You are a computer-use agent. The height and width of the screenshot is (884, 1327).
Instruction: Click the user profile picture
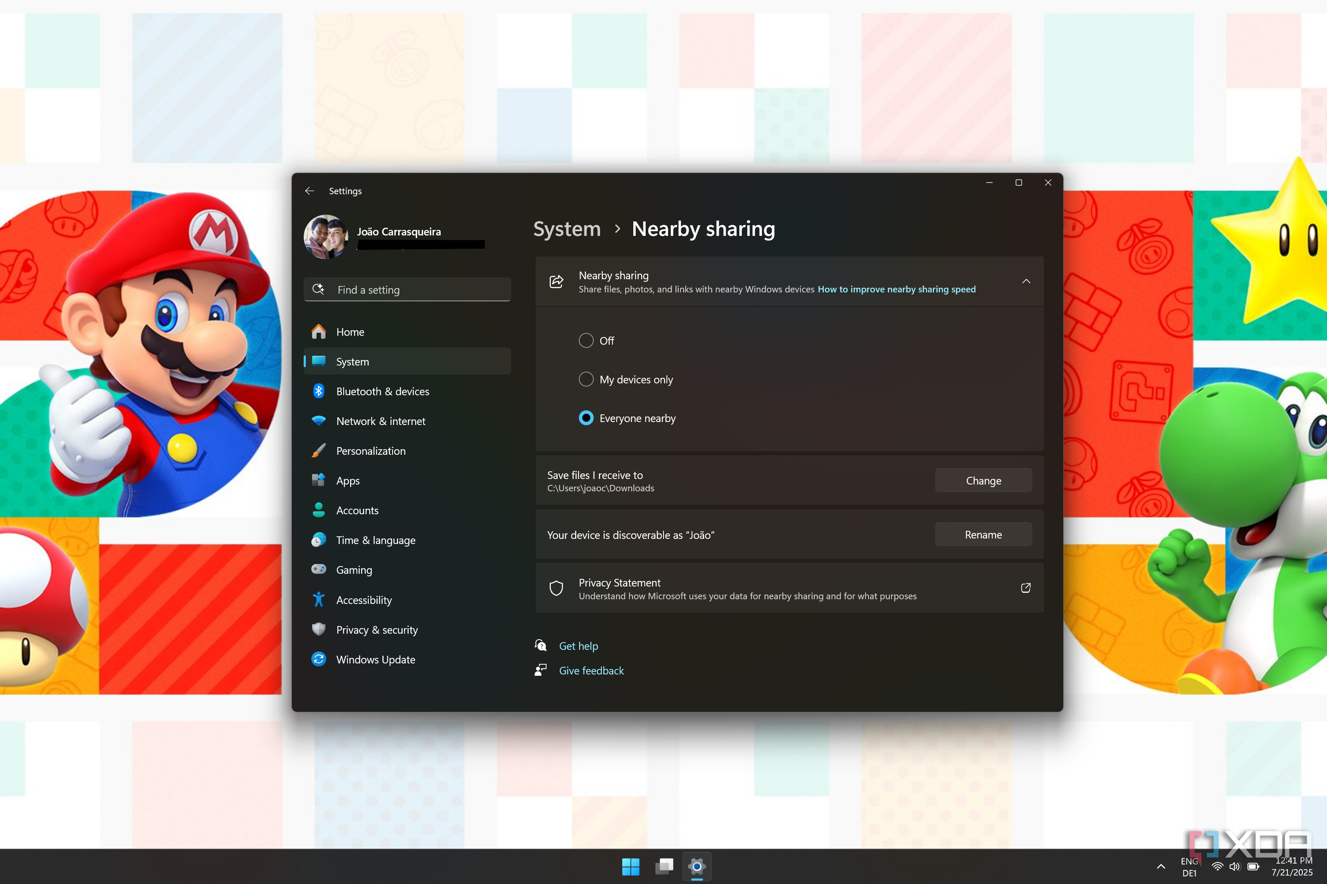(x=326, y=237)
